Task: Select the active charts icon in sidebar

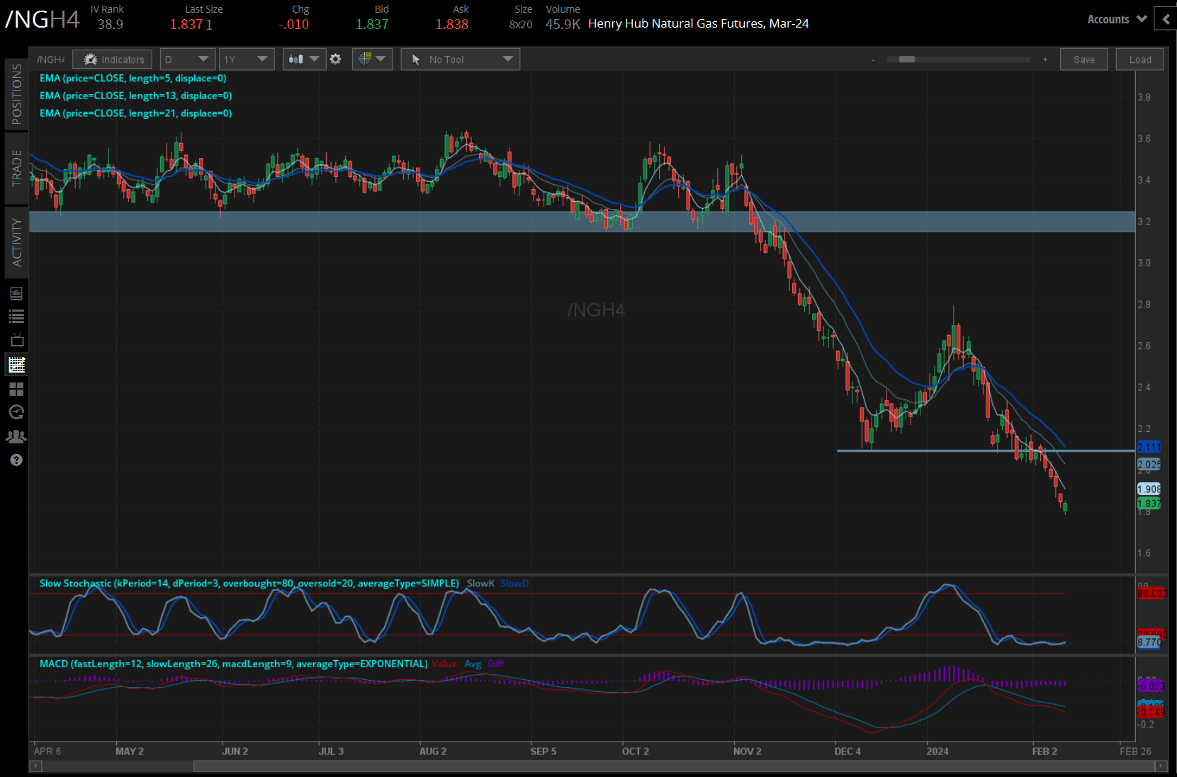Action: (16, 365)
